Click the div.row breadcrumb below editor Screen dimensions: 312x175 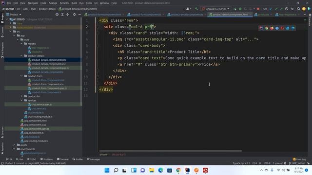[x=103, y=155]
